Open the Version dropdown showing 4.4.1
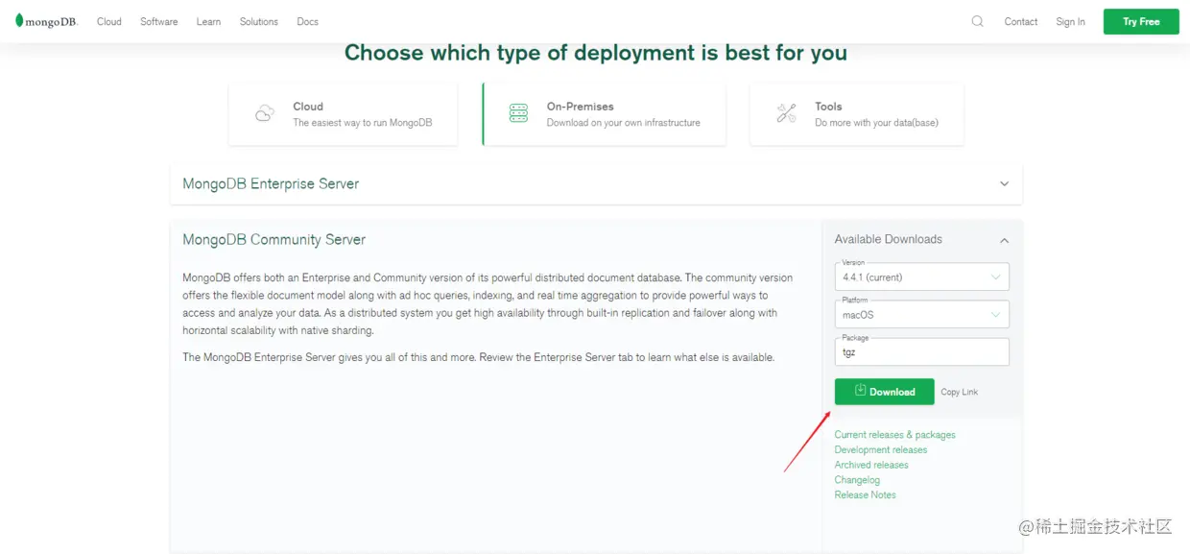1190x554 pixels. (921, 277)
